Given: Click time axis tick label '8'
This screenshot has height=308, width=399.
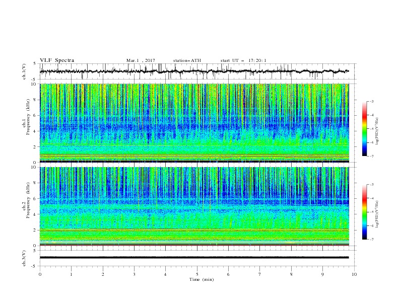Looking at the screenshot, I should 291,274.
